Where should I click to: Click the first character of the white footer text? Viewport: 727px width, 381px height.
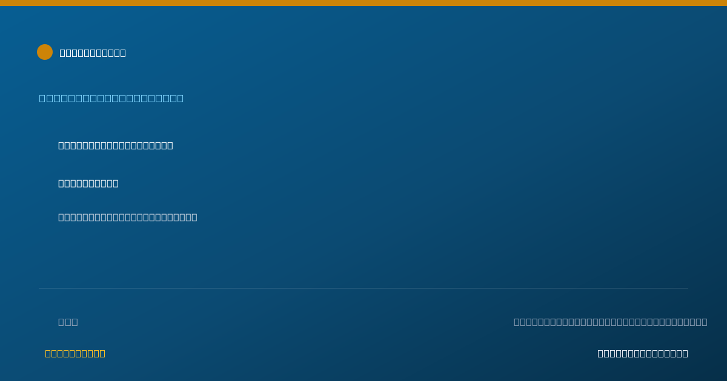pyautogui.click(x=600, y=353)
